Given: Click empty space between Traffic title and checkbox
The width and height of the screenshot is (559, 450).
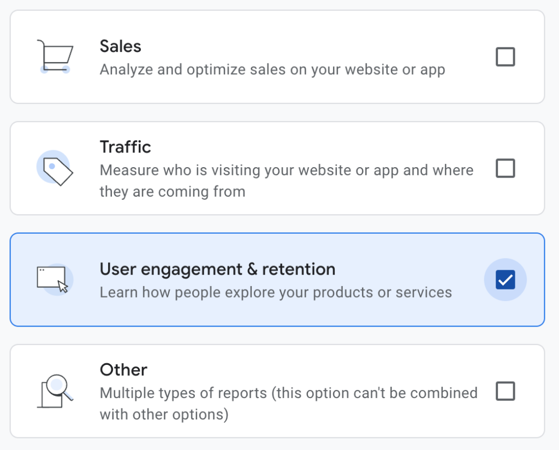Looking at the screenshot, I should click(328, 145).
